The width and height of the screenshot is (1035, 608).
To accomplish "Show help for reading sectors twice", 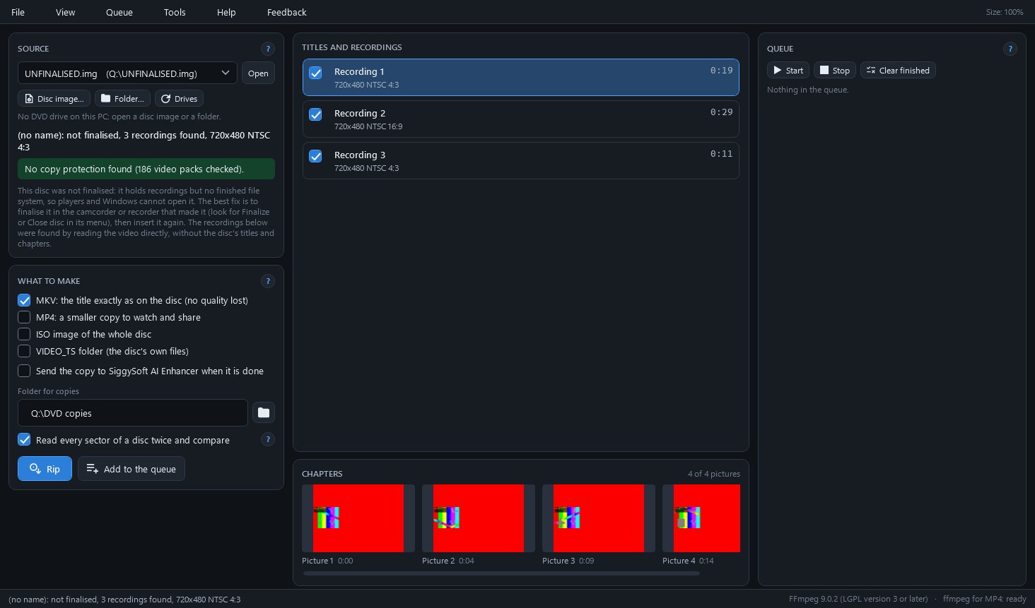I will tap(268, 439).
